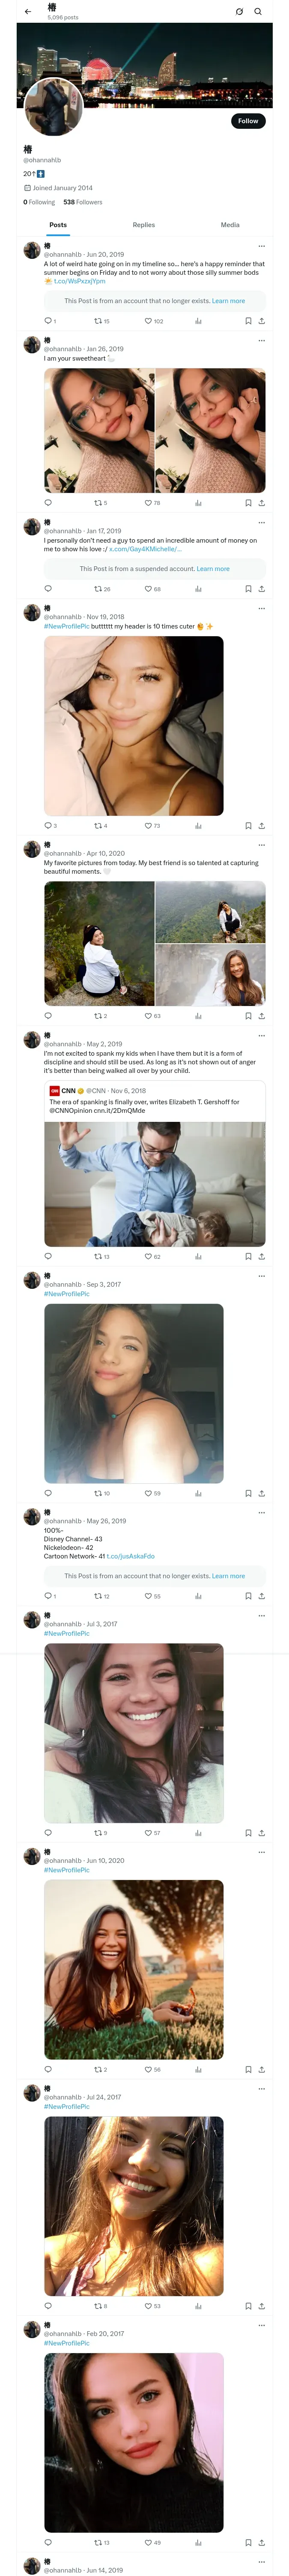289x2576 pixels.
Task: Repost the "I am your sweetheart" post
Action: tap(98, 503)
